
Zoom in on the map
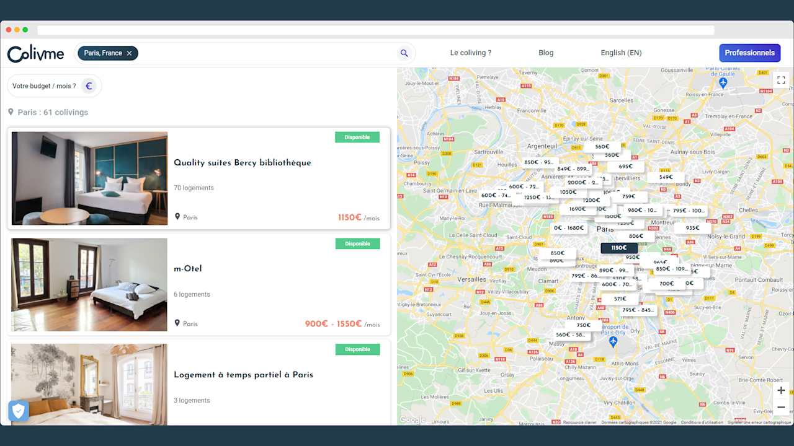pyautogui.click(x=781, y=390)
